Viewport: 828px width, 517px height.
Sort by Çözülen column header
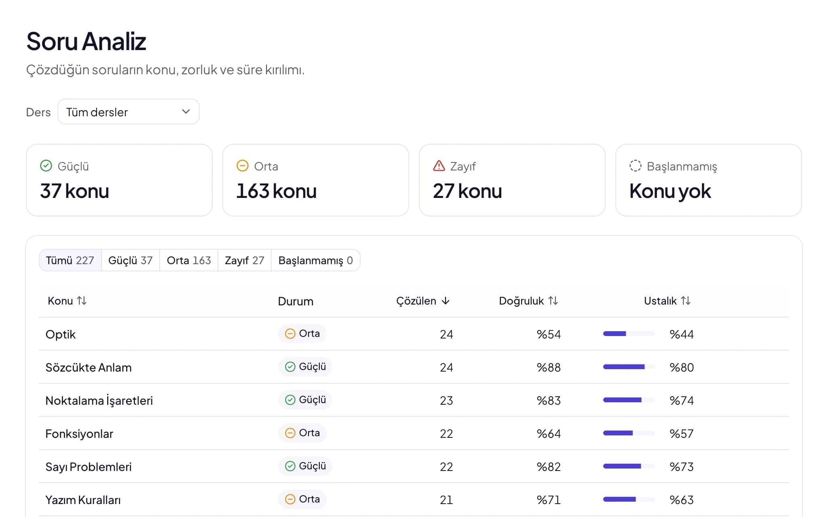(x=423, y=301)
